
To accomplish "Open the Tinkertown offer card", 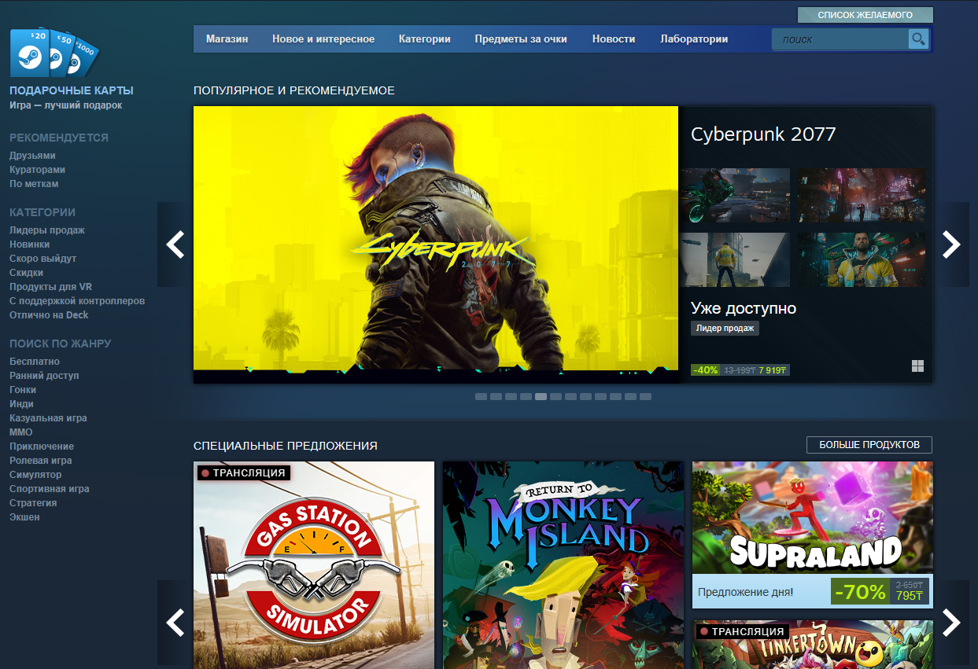I will pos(813,645).
